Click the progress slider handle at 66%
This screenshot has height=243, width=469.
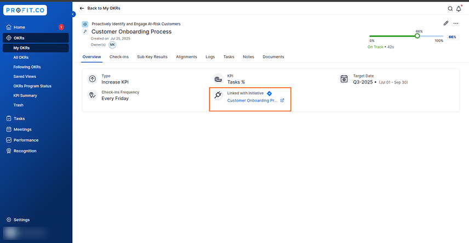coord(417,36)
